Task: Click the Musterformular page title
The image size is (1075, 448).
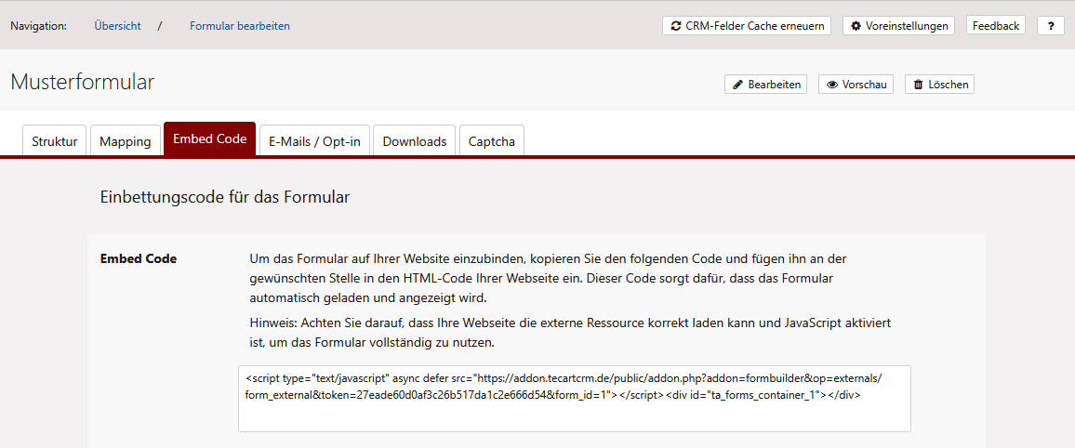Action: [x=83, y=82]
